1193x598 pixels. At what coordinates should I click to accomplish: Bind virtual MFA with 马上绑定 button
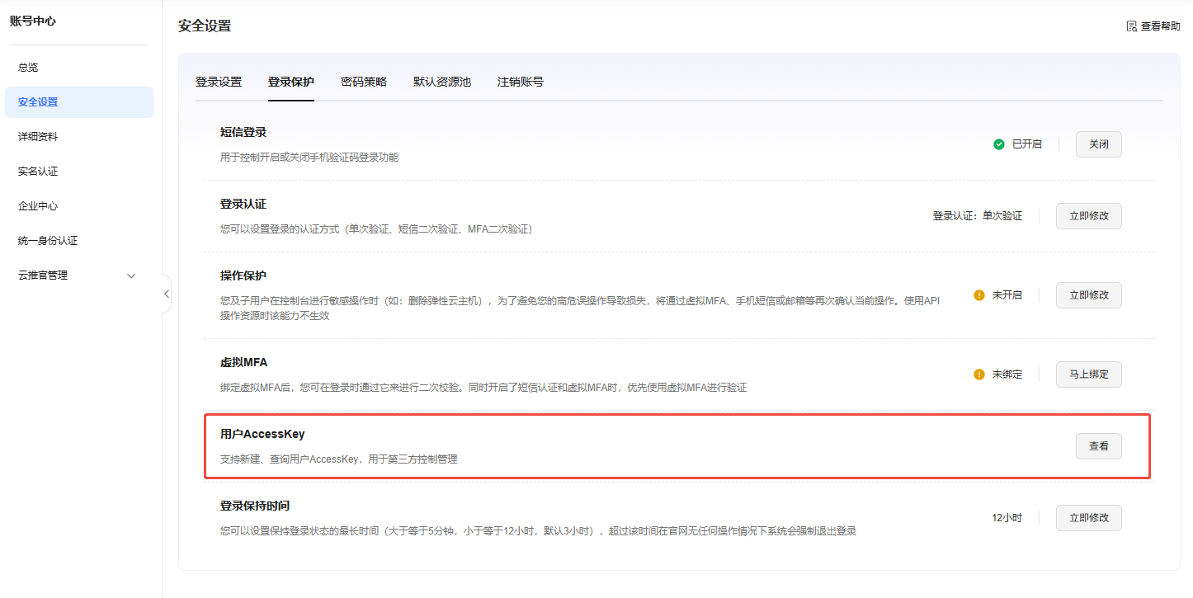pos(1088,374)
